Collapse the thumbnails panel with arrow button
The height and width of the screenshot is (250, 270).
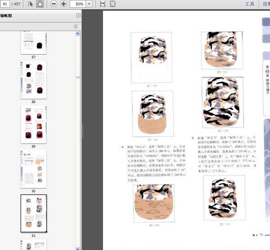click(x=78, y=16)
